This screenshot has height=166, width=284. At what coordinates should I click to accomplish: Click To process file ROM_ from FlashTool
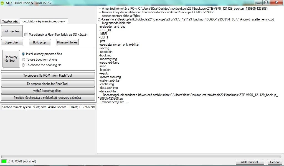coord(48,76)
